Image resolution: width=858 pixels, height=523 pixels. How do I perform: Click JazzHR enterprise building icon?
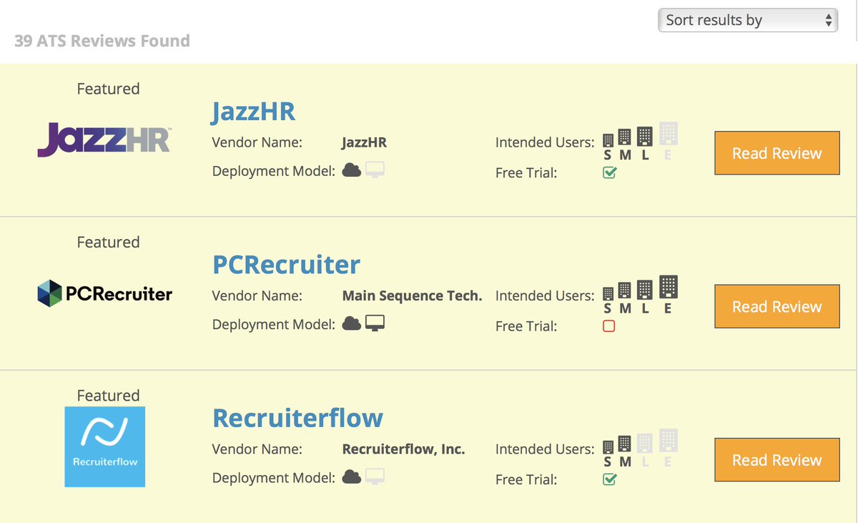tap(669, 135)
